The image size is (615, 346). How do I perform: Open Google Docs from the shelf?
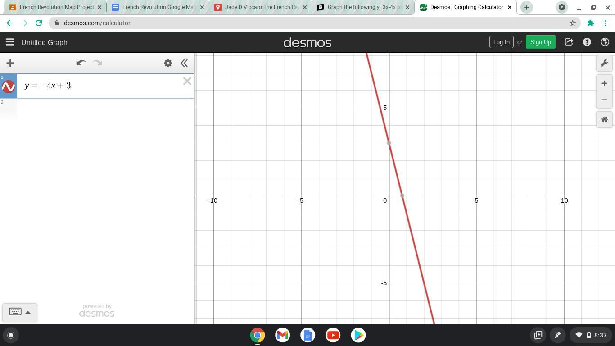pyautogui.click(x=308, y=335)
